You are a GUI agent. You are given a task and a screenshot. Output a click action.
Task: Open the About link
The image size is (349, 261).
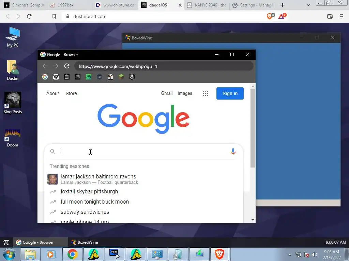tap(52, 93)
